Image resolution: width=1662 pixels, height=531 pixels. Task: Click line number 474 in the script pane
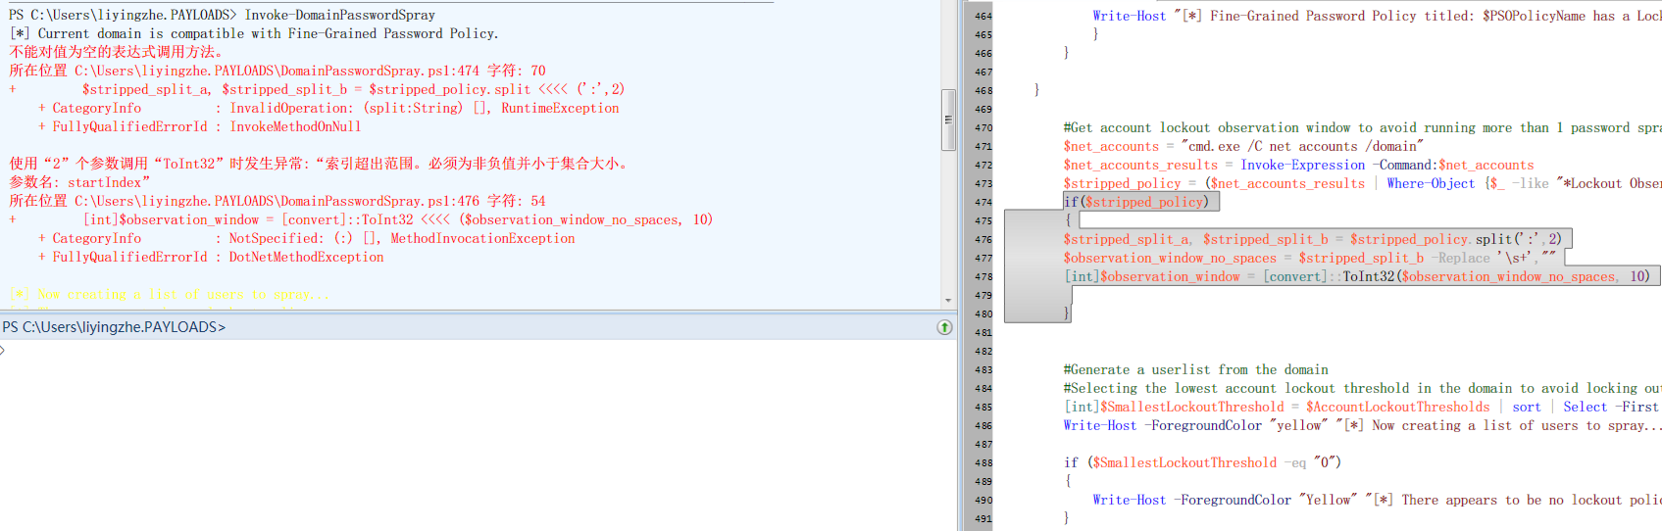pos(982,202)
